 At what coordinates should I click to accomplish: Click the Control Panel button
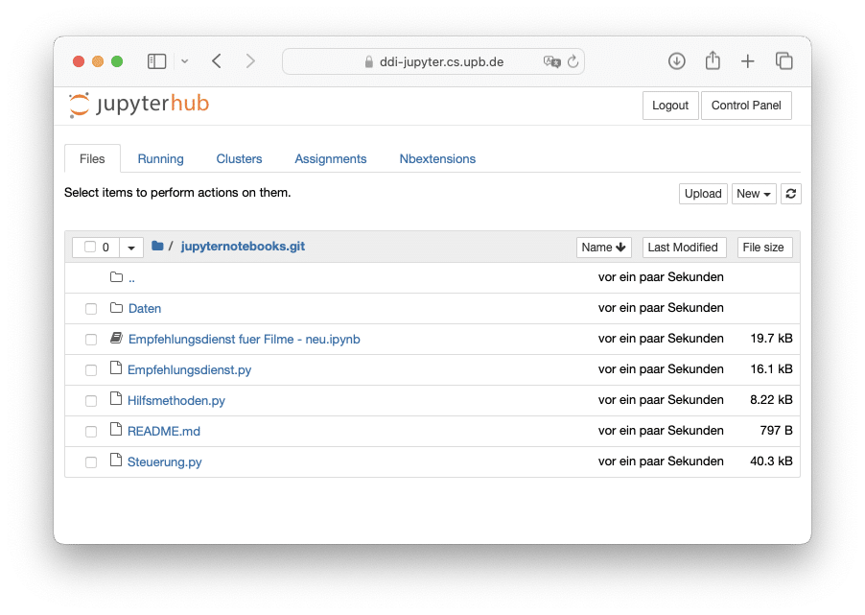(746, 106)
